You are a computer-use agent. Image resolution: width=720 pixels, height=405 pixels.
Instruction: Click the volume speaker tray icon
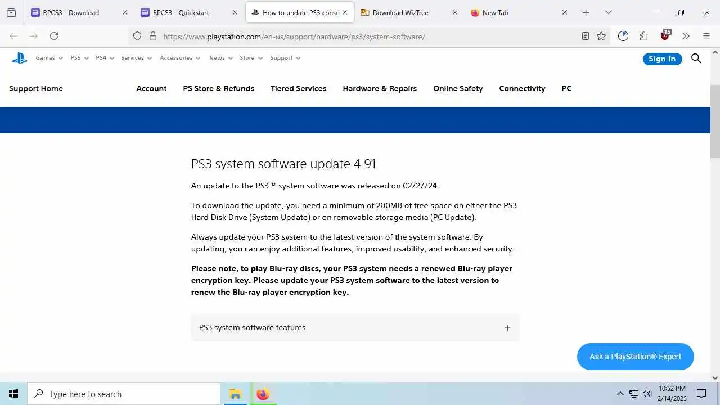647,394
